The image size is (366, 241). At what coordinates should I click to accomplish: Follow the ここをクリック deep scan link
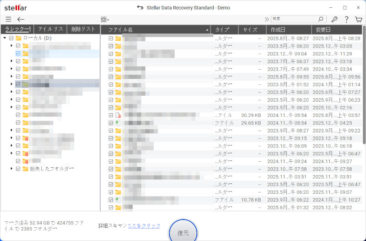144,226
